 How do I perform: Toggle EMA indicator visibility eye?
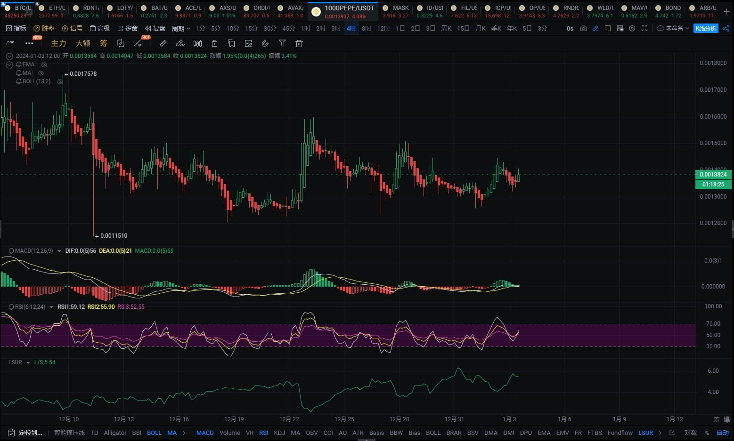click(44, 64)
